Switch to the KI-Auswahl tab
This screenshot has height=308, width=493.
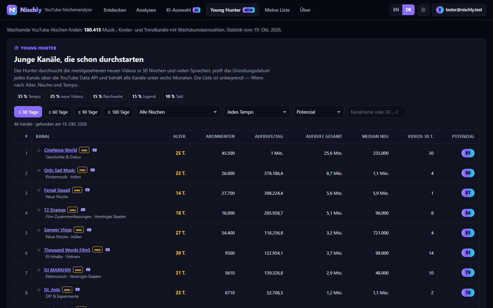click(183, 10)
